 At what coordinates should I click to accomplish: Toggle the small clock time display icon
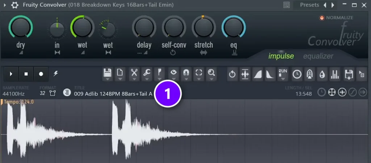click(321, 92)
